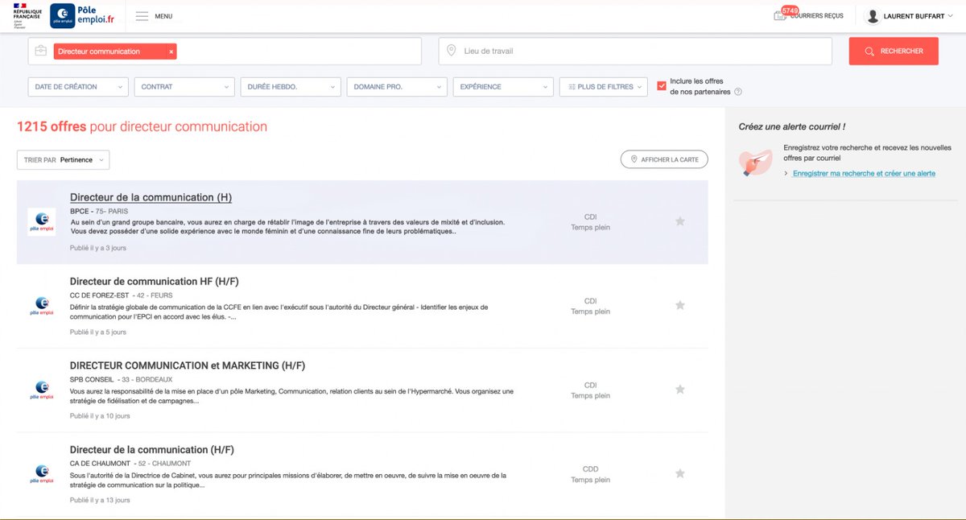Click the COURRIERS REÇUS label

[x=817, y=16]
